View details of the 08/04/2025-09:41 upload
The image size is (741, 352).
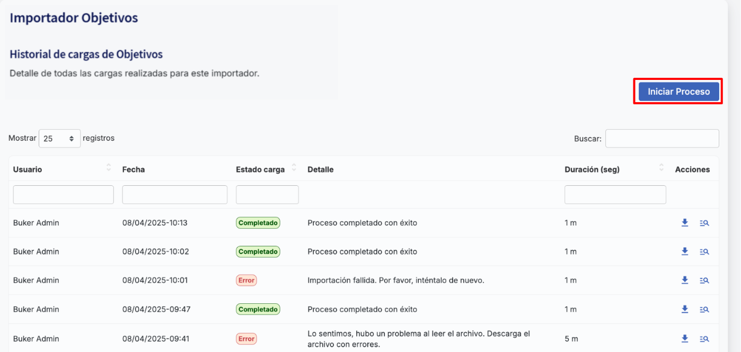pos(704,339)
